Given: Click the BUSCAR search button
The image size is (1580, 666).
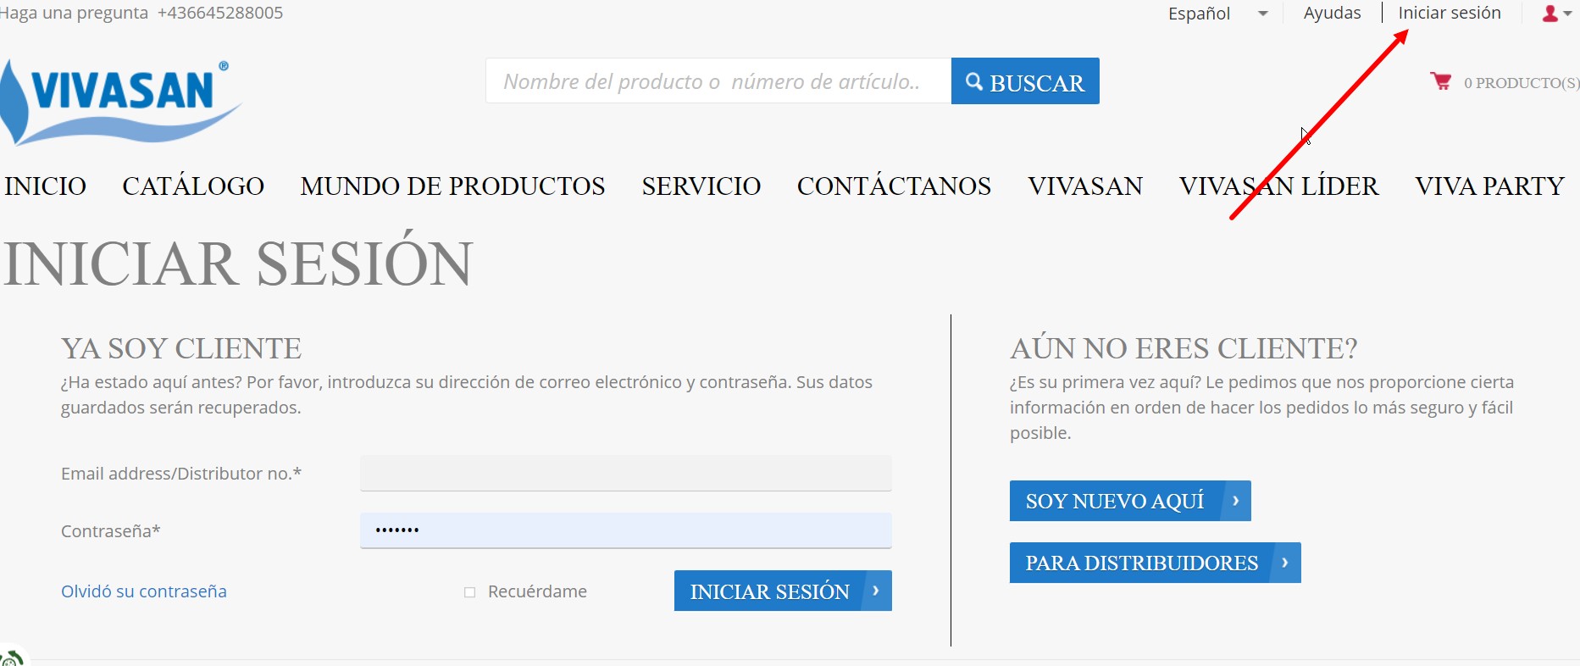Looking at the screenshot, I should (1025, 81).
